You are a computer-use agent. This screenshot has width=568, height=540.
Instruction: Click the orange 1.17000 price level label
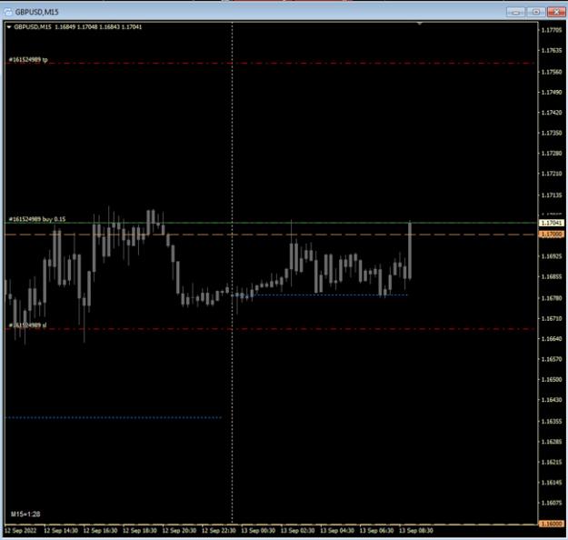click(551, 235)
